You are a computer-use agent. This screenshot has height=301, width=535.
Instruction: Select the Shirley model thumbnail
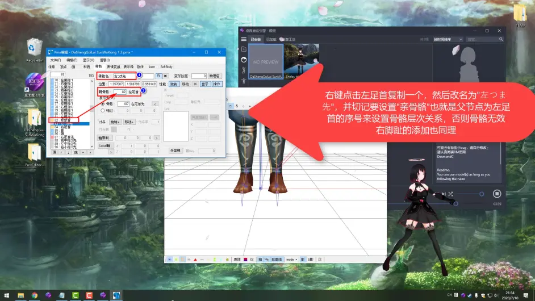coord(301,62)
